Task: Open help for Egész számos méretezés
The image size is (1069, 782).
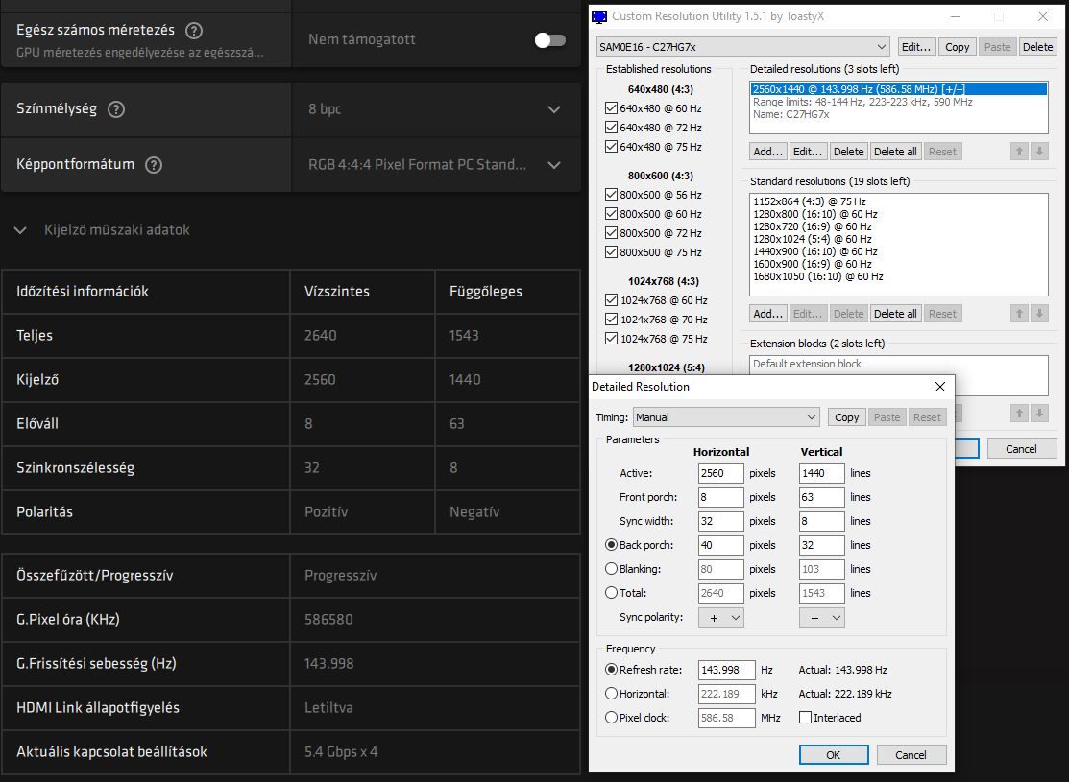Action: click(194, 30)
